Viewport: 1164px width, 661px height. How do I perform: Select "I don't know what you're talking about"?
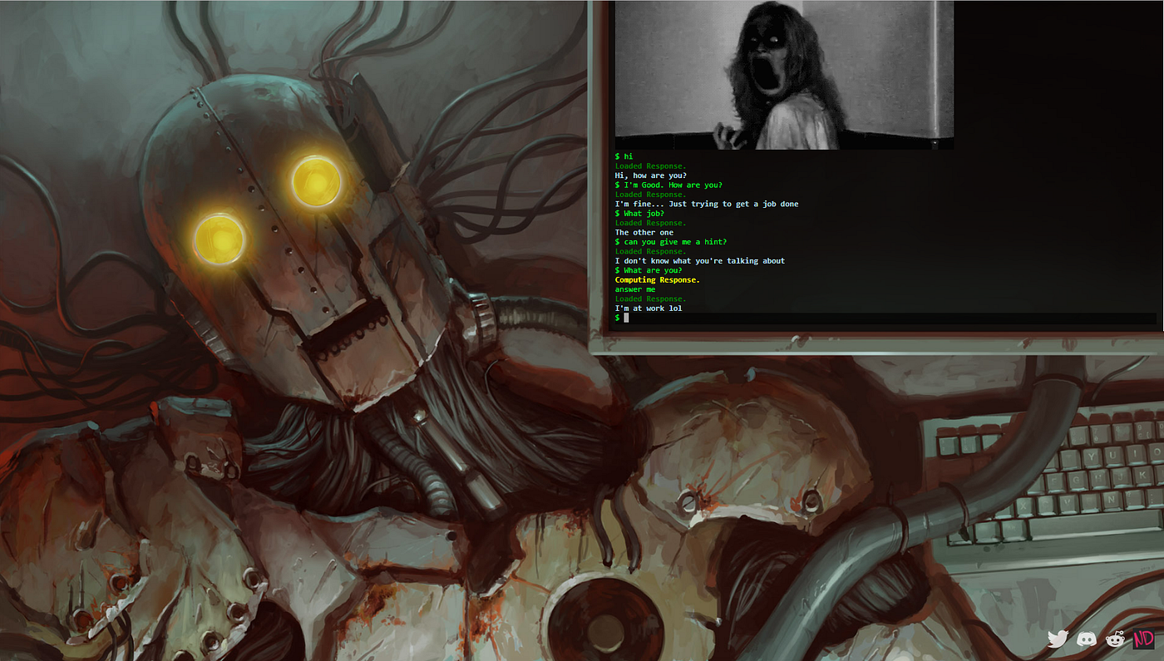click(x=700, y=261)
